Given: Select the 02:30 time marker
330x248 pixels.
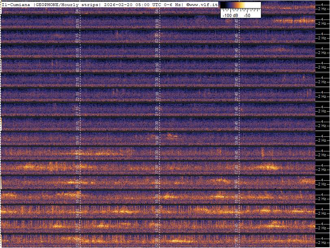Looking at the screenshot, I should pyautogui.click(x=157, y=38).
